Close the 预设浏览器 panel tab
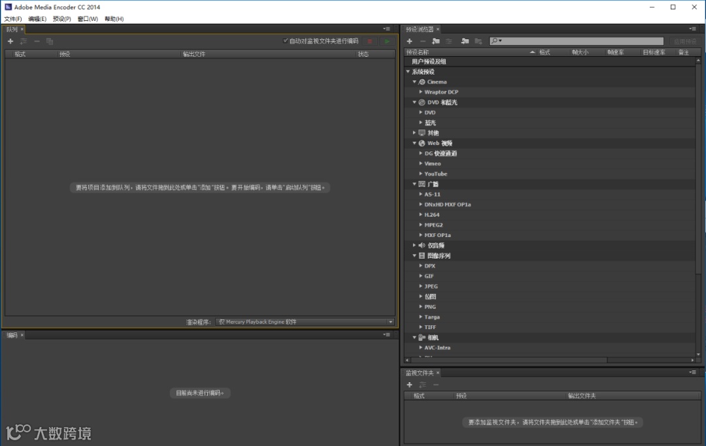The width and height of the screenshot is (706, 446). (437, 29)
